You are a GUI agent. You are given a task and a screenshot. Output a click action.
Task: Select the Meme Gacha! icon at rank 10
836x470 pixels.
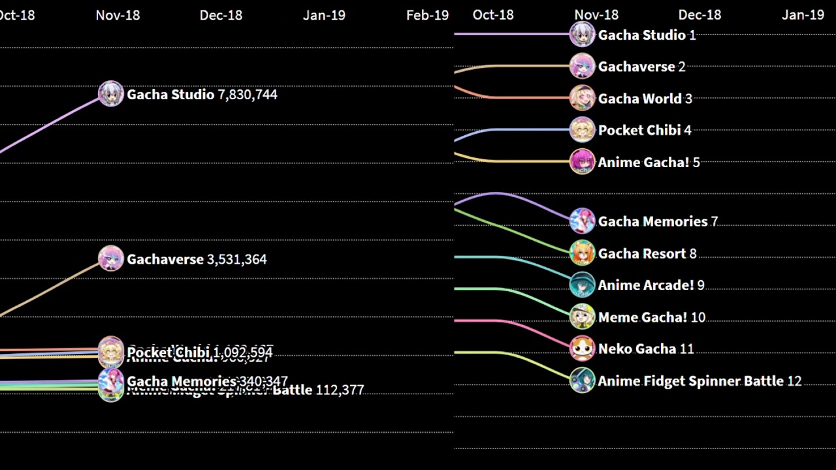582,317
